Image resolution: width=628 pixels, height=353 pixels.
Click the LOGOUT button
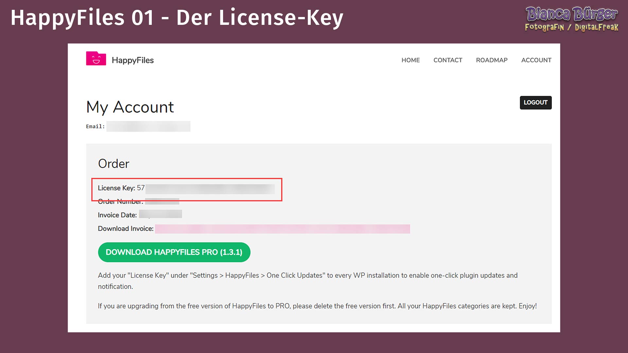(535, 103)
